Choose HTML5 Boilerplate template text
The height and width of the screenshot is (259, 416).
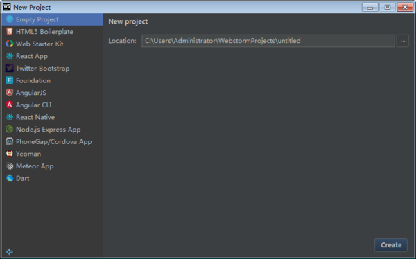pos(44,32)
